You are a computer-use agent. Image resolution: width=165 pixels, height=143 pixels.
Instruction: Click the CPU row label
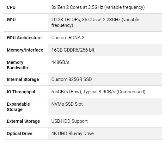pyautogui.click(x=11, y=7)
